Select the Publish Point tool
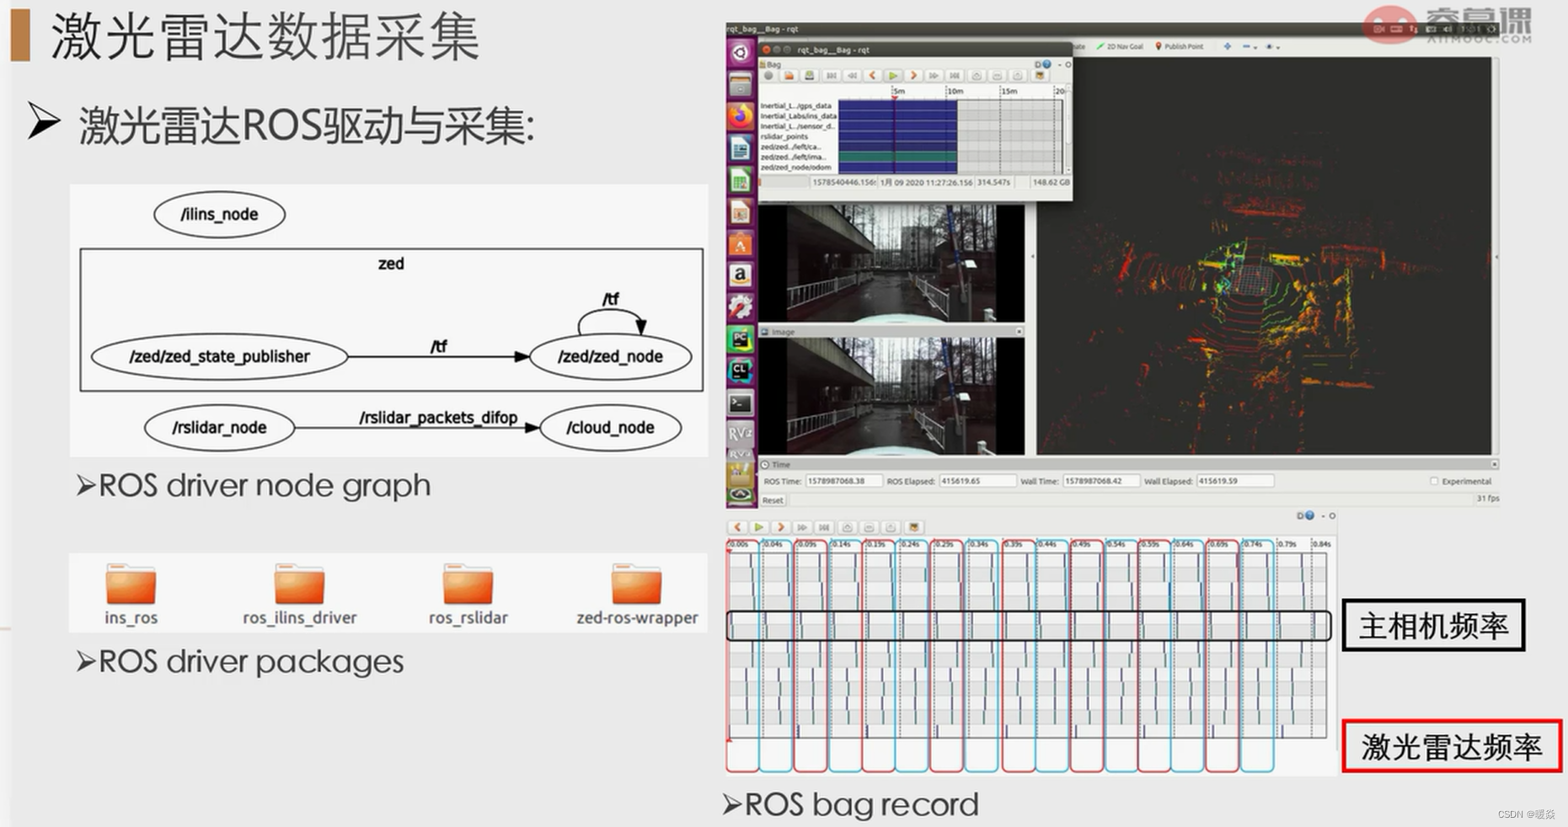The height and width of the screenshot is (827, 1568). (1179, 47)
